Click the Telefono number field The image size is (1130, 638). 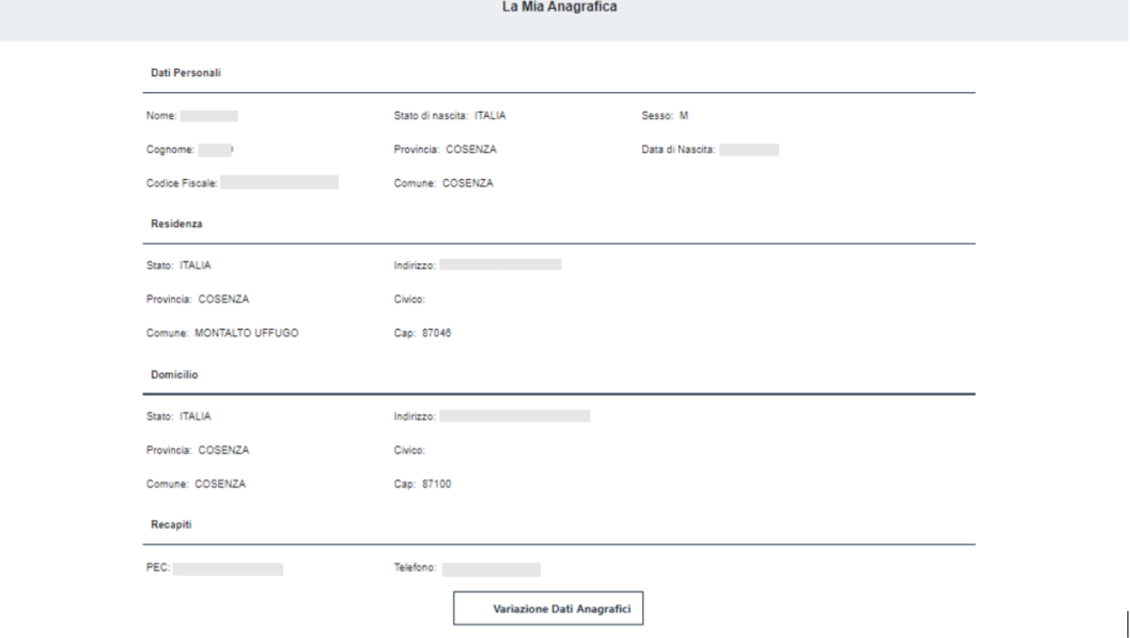pyautogui.click(x=491, y=569)
